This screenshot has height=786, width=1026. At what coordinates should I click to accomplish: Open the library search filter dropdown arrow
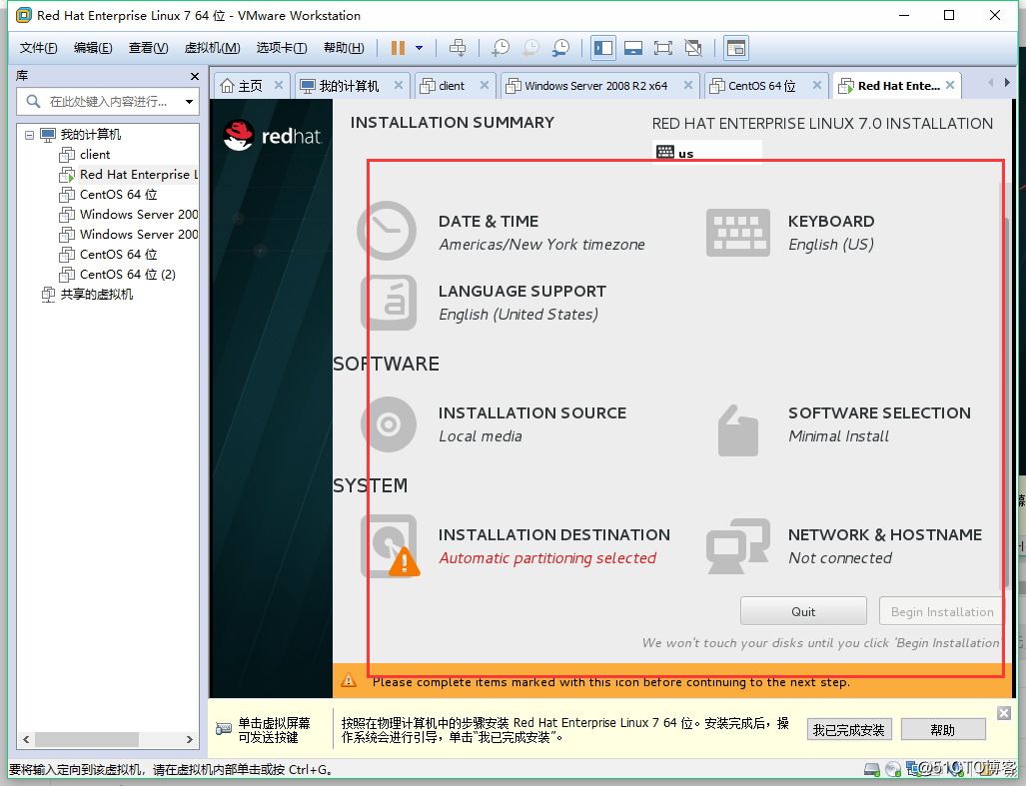click(189, 101)
